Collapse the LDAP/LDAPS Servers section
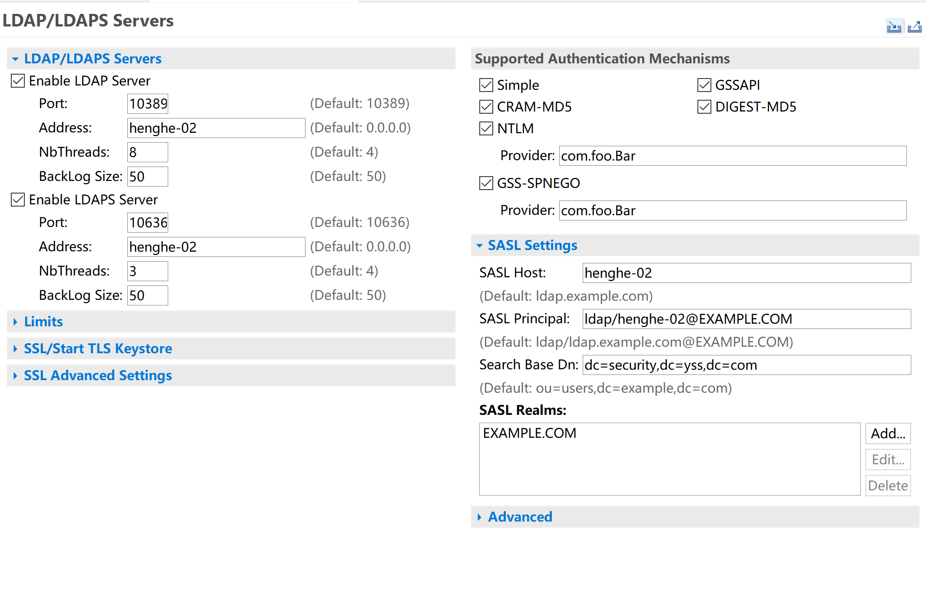Viewport: 926px width, 591px height. 93,59
